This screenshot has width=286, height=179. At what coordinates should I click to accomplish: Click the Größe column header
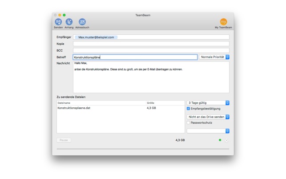[x=165, y=103]
